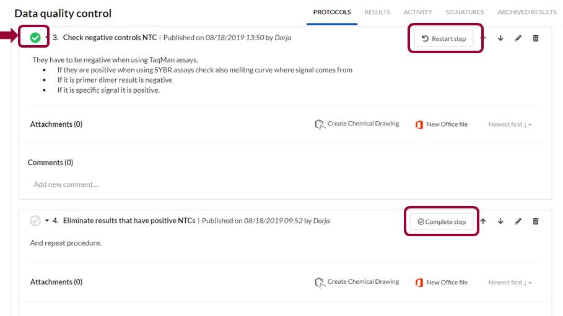
Task: Mark step 4 complete via grey circle checkbox
Action: click(x=35, y=221)
